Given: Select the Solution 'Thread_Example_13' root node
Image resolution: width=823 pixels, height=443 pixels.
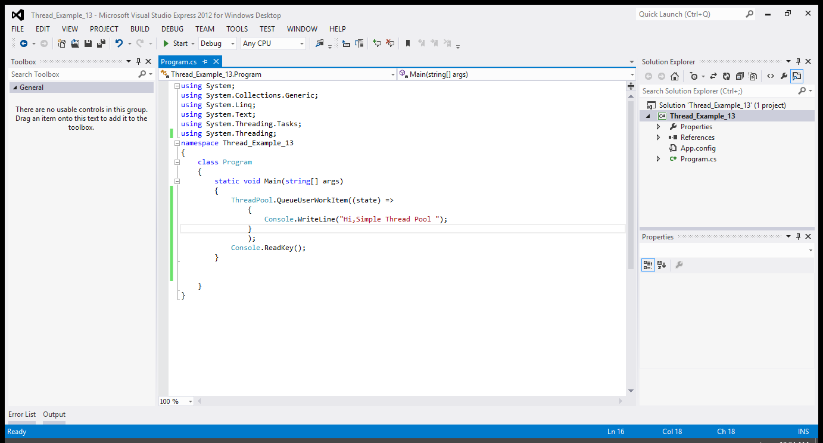Looking at the screenshot, I should [x=722, y=105].
